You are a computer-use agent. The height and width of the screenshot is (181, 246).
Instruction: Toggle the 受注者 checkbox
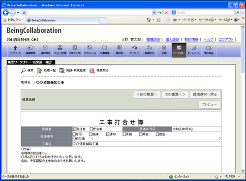[x=91, y=129]
